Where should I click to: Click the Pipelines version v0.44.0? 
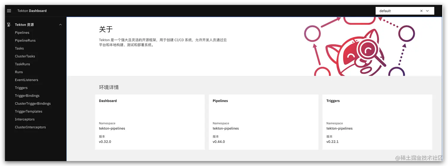coord(219,142)
